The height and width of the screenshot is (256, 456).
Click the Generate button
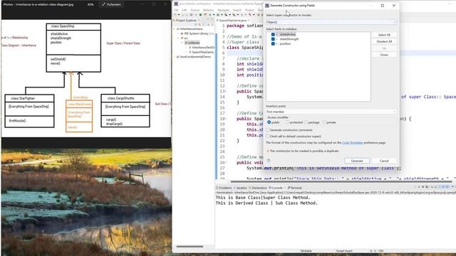coord(357,161)
